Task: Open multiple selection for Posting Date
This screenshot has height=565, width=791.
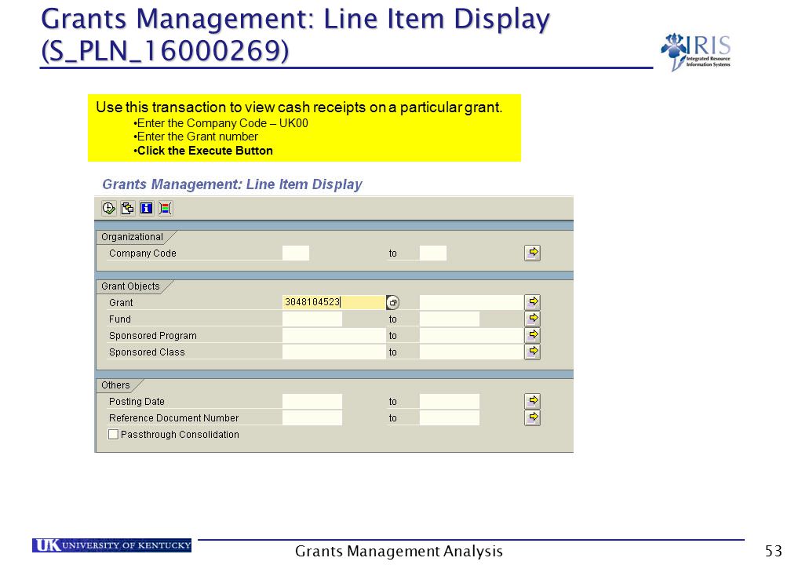Action: [532, 401]
